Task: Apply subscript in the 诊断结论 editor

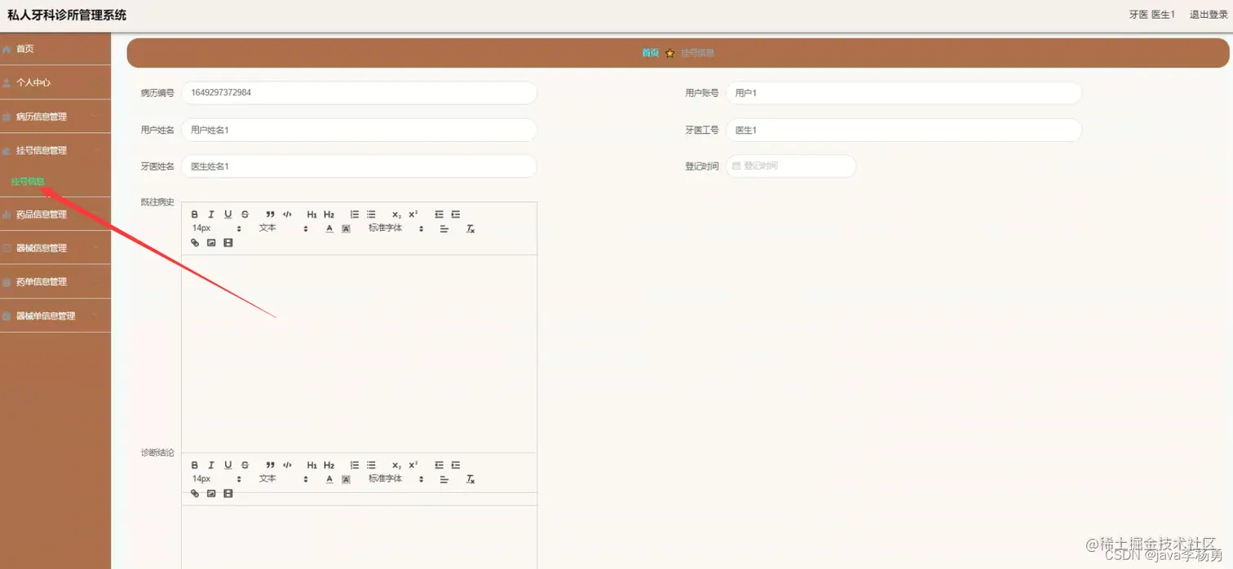Action: point(396,465)
